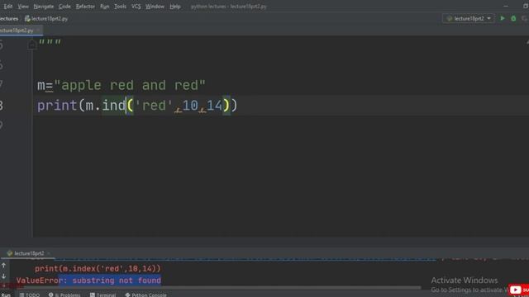529x297 pixels.
Task: Open the Python Console tool window
Action: click(145, 295)
